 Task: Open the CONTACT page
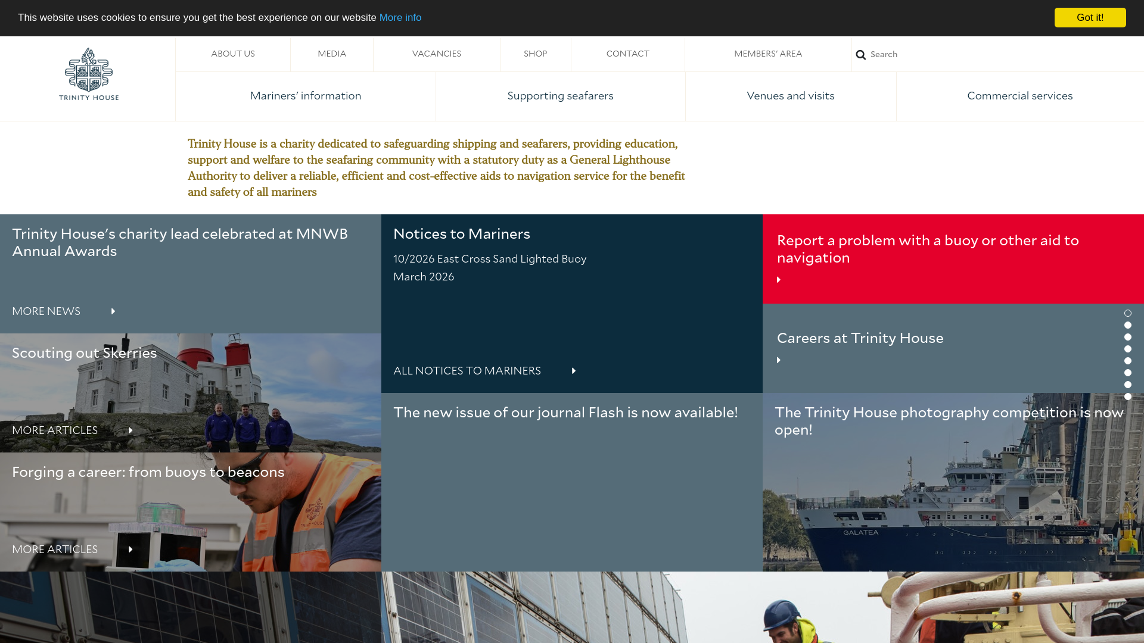(628, 54)
